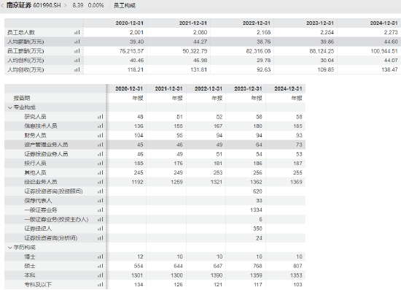Show chart for 研究人员 row
The image size is (401, 290).
pyautogui.click(x=101, y=117)
